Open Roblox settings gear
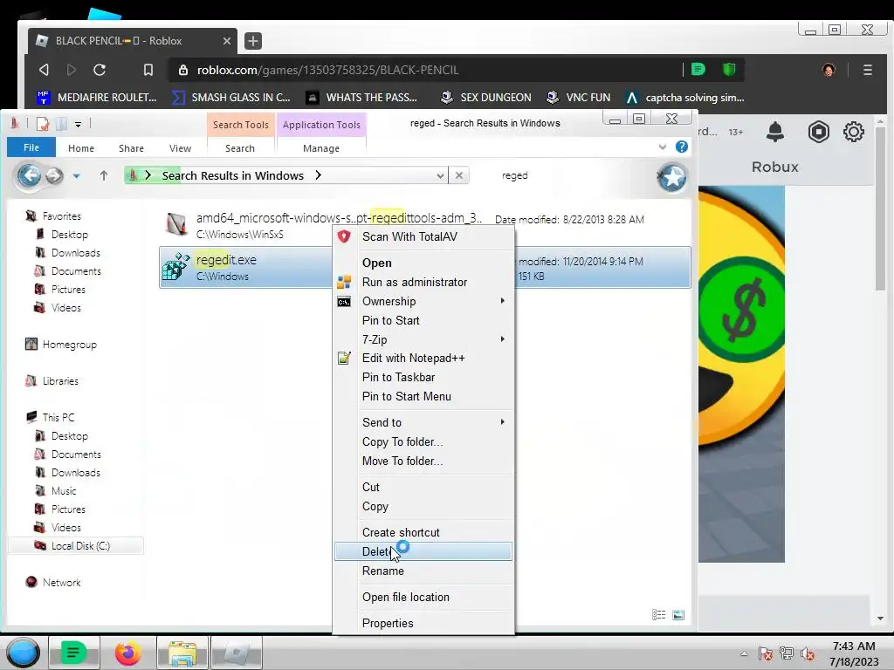Screen dimensions: 894x670 click(854, 132)
